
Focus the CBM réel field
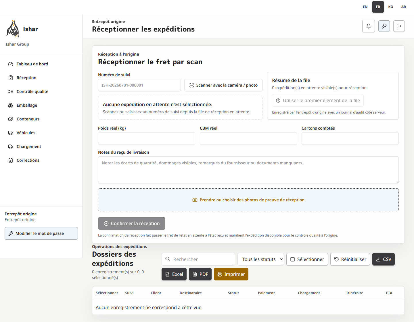tap(248, 138)
